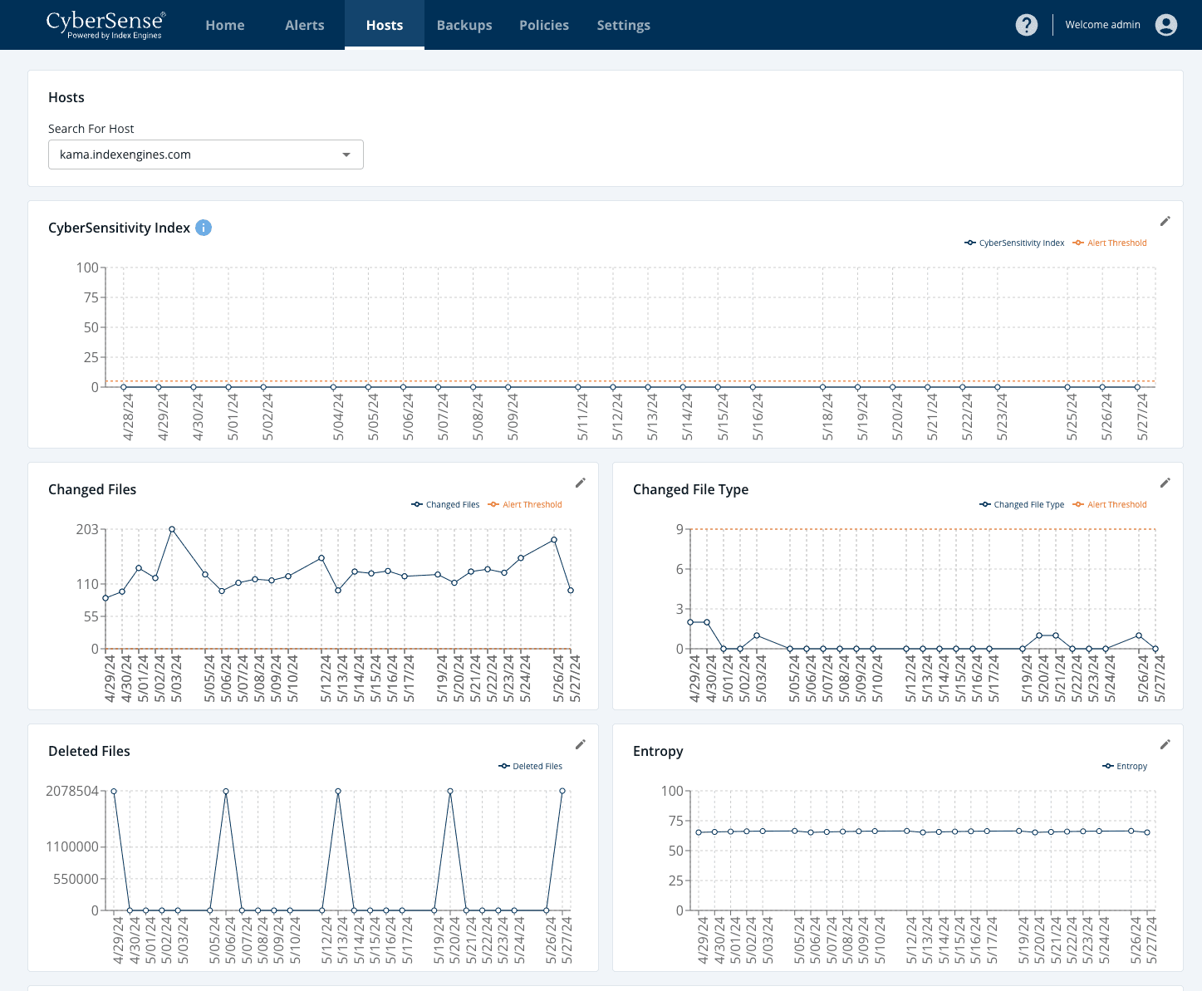Image resolution: width=1202 pixels, height=991 pixels.
Task: Open the help icon in the top bar
Action: pyautogui.click(x=1027, y=25)
